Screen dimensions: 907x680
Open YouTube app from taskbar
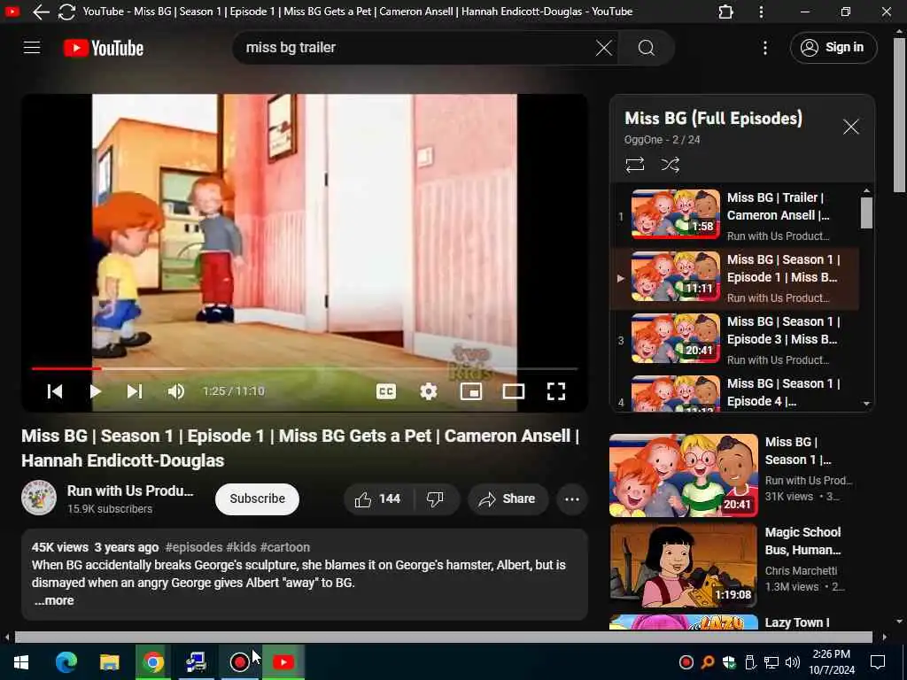click(x=283, y=662)
